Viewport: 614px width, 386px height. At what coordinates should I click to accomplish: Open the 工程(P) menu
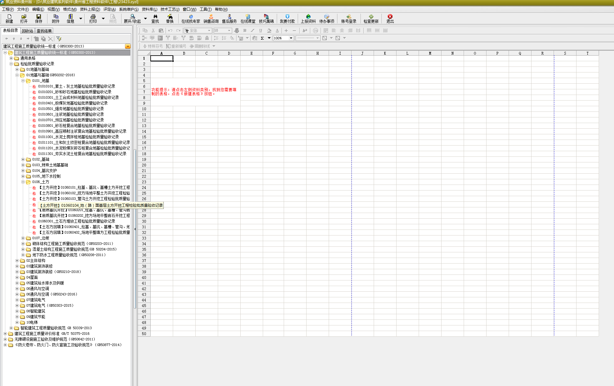8,9
